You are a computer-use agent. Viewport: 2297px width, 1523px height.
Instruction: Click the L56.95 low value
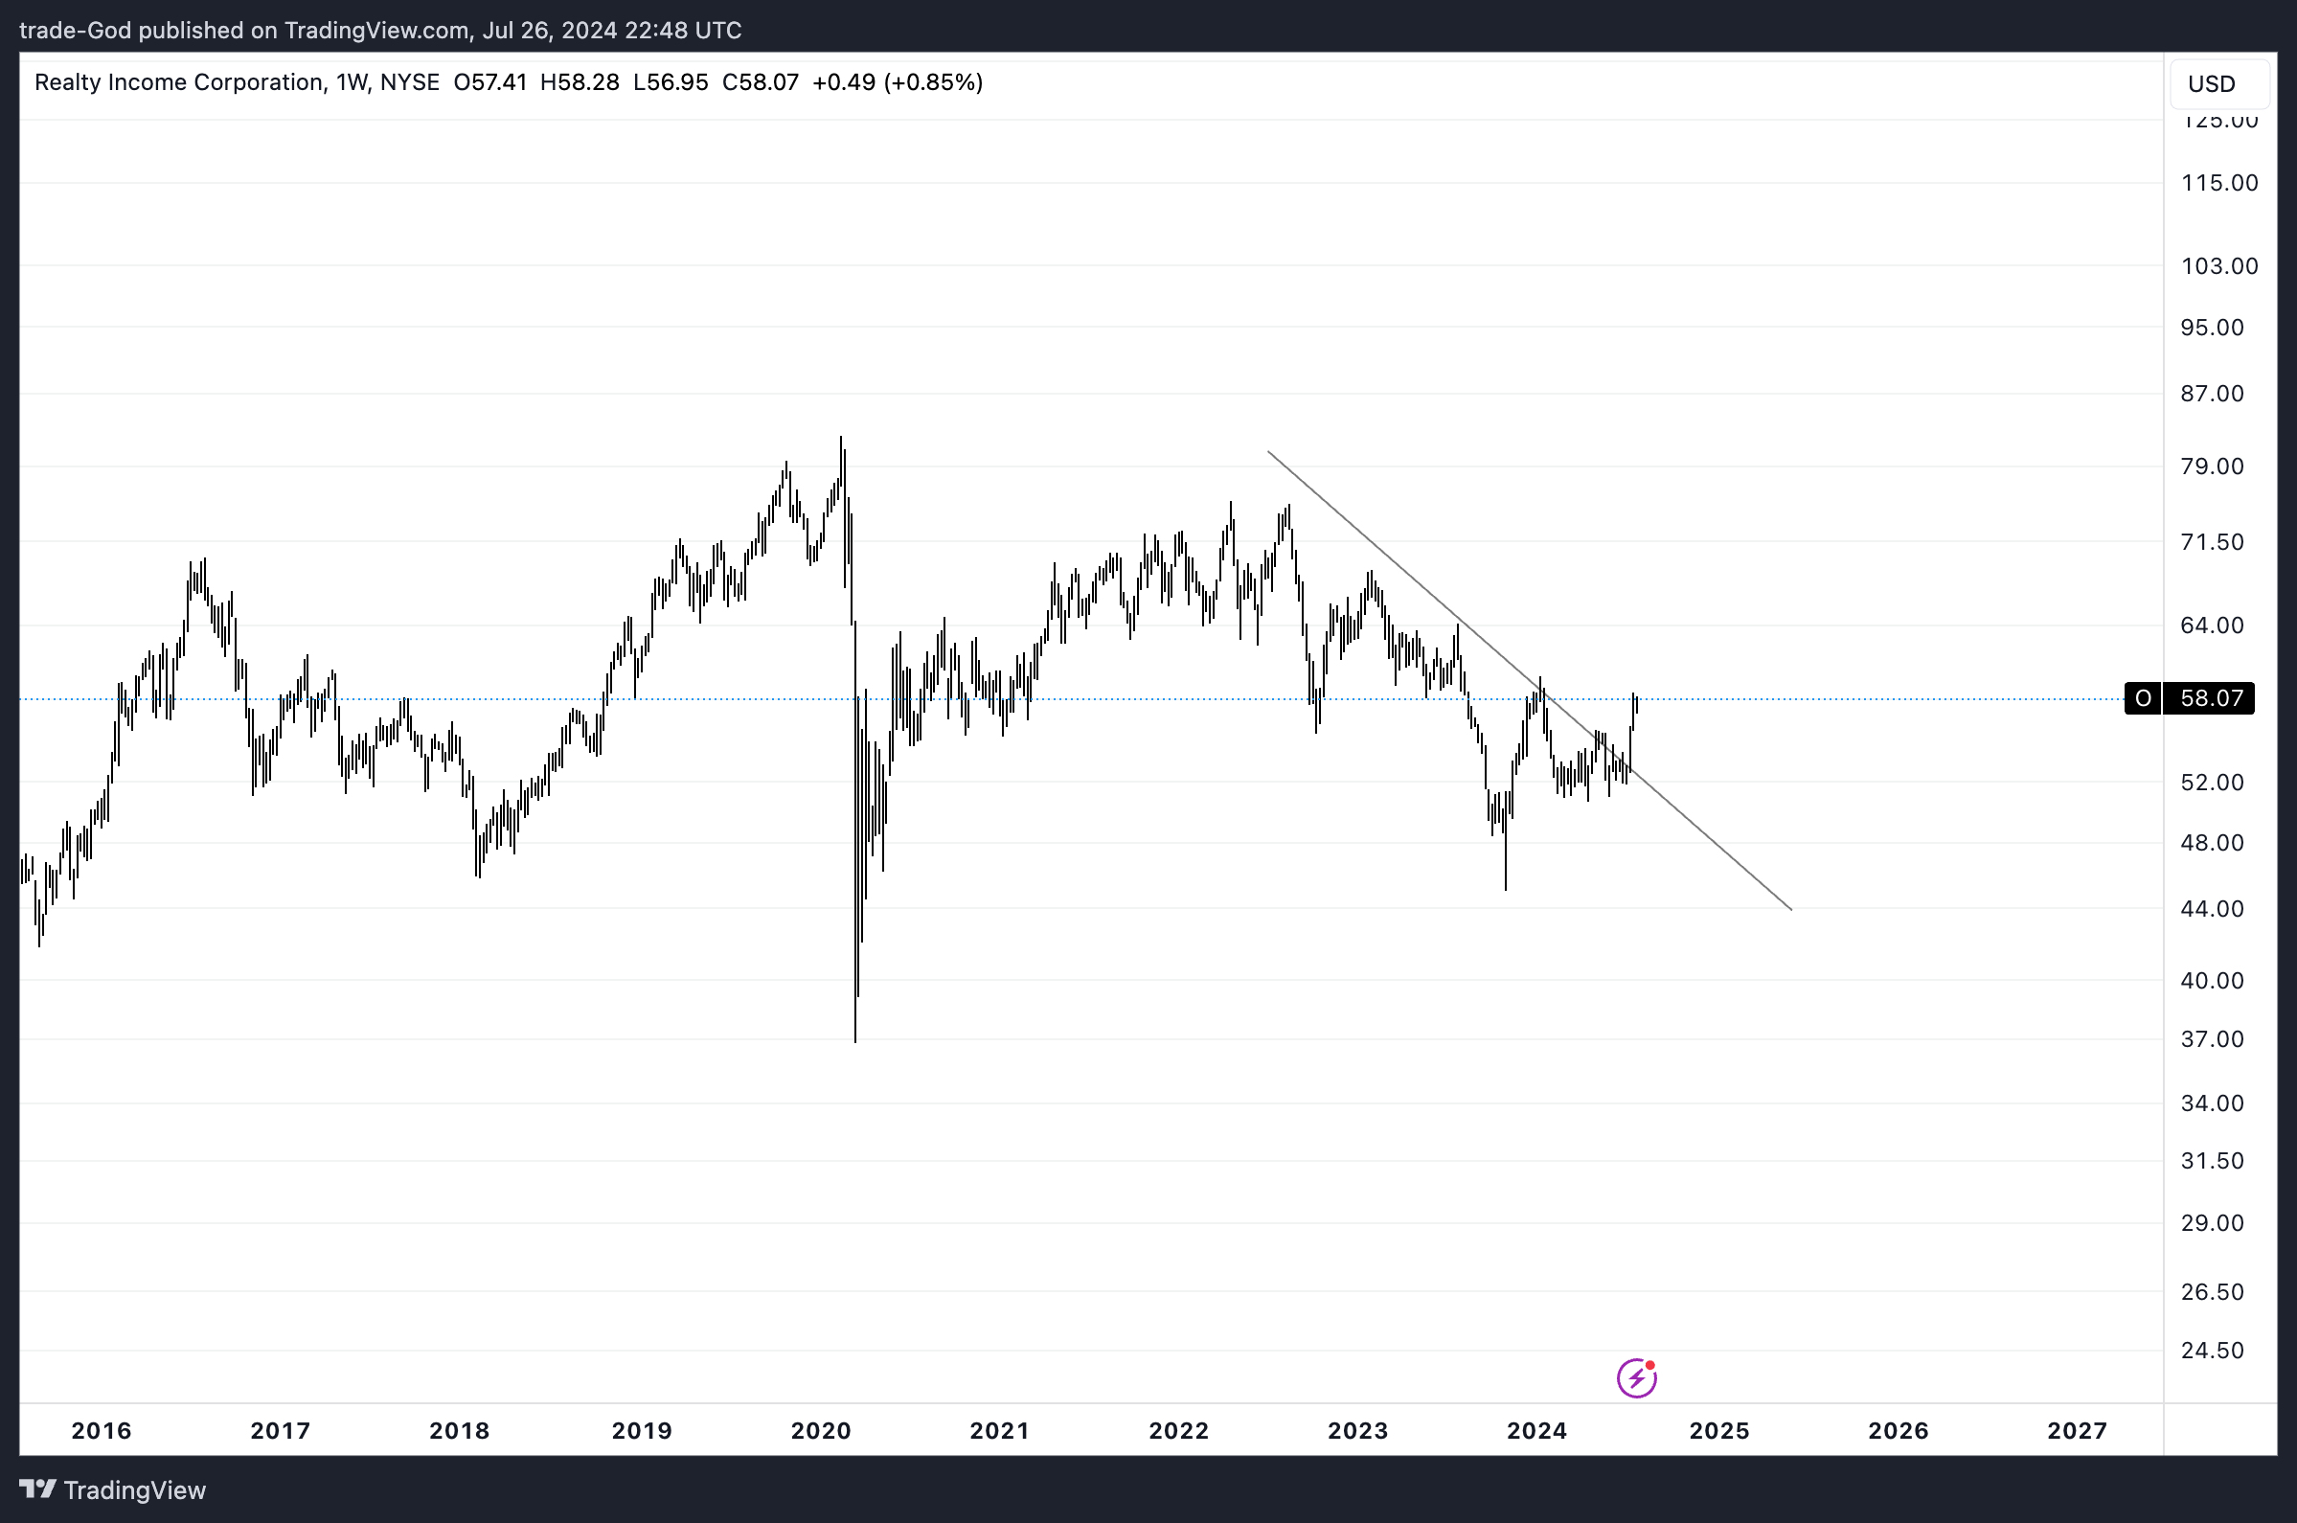(671, 82)
